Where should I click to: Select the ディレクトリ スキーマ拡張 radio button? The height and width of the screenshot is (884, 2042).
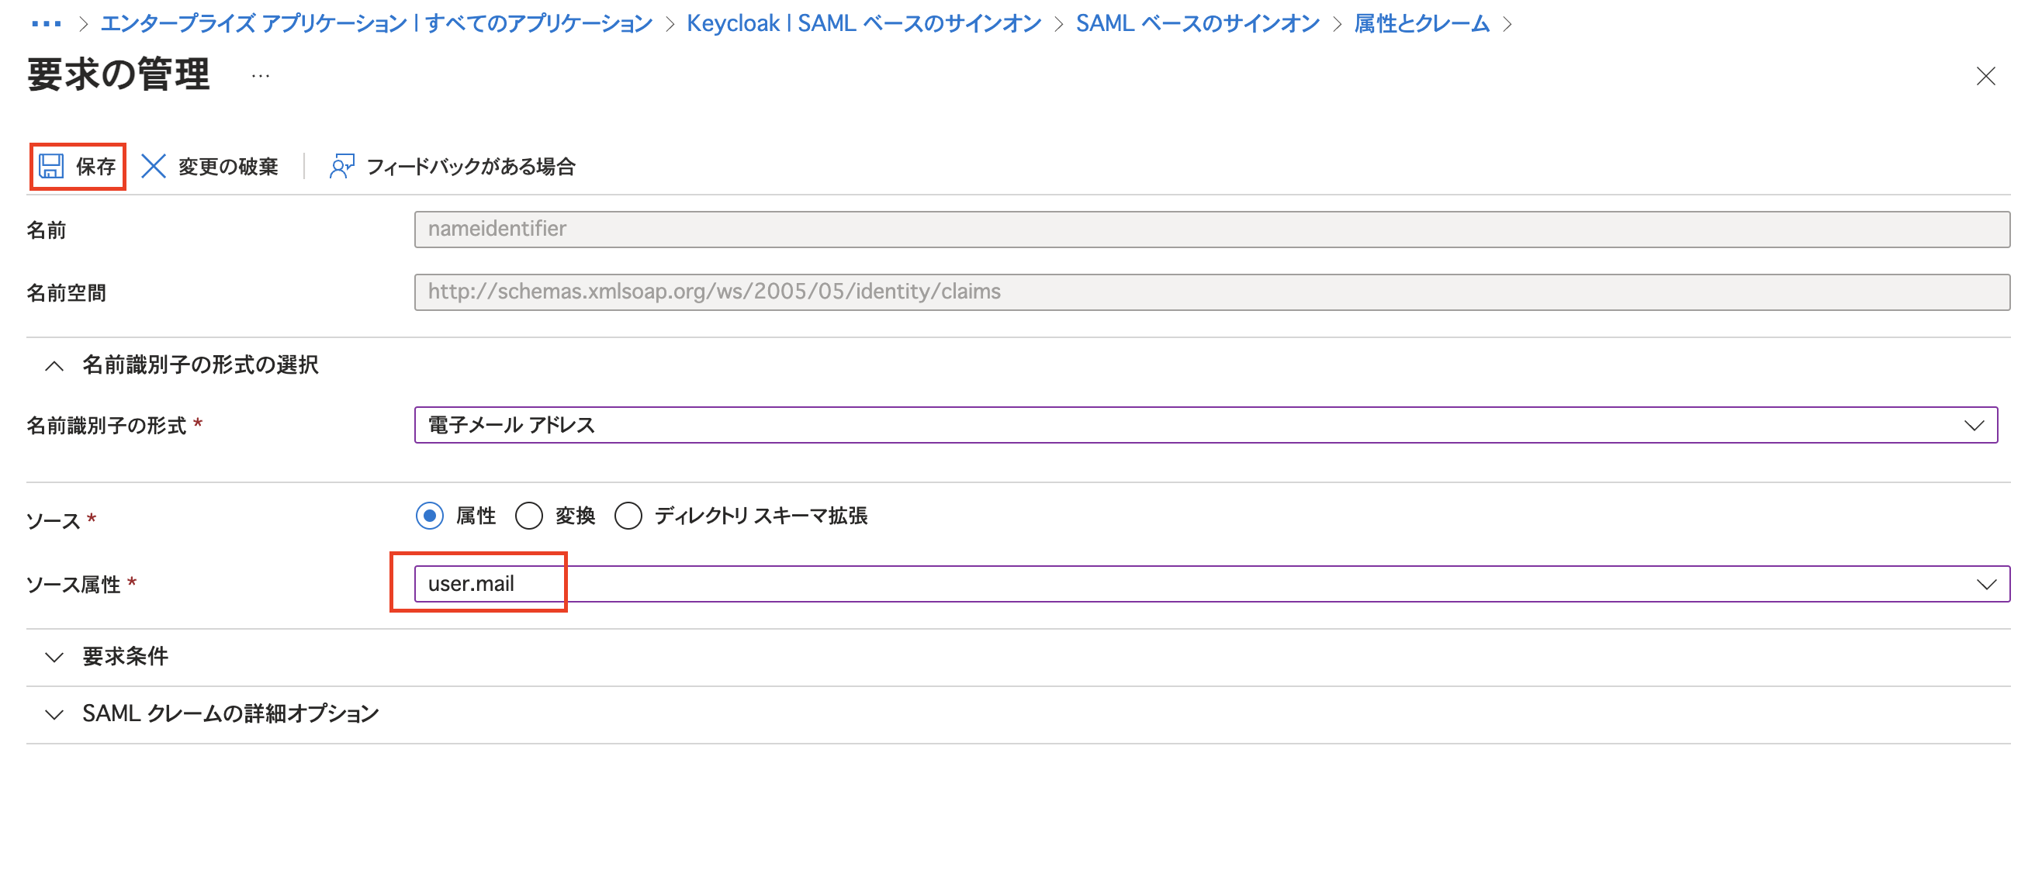click(628, 516)
